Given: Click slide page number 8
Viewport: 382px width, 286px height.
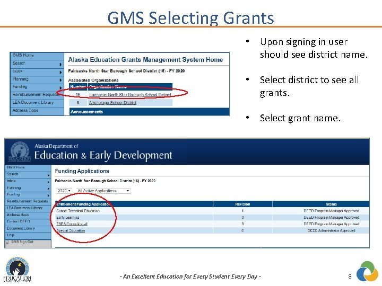Looking at the screenshot, I should click(350, 276).
